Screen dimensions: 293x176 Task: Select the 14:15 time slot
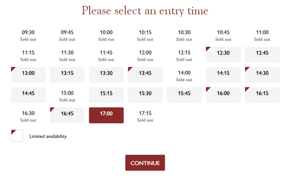click(223, 75)
